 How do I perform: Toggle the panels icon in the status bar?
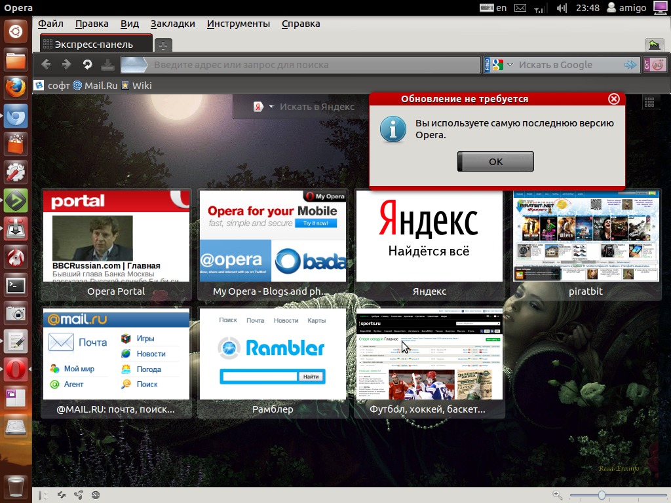43,495
